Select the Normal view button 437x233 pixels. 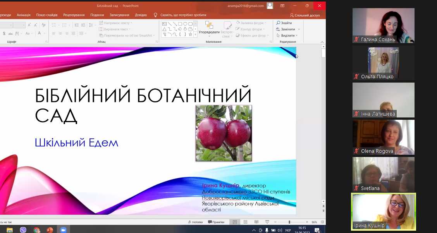(234, 222)
